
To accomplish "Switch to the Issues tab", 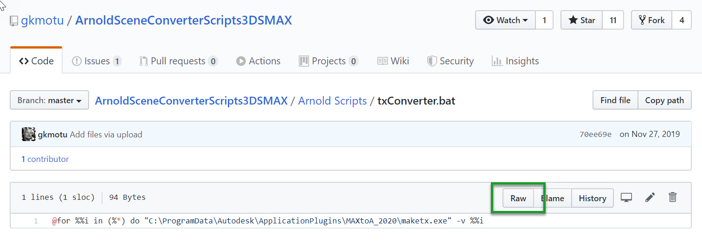I will click(97, 61).
